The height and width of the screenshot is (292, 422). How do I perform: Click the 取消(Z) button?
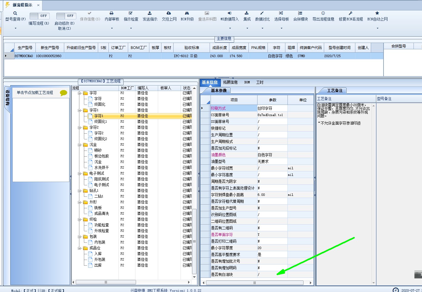pos(64,28)
